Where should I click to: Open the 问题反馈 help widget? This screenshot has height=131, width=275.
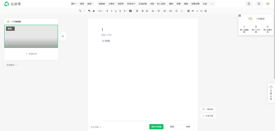tap(271, 93)
